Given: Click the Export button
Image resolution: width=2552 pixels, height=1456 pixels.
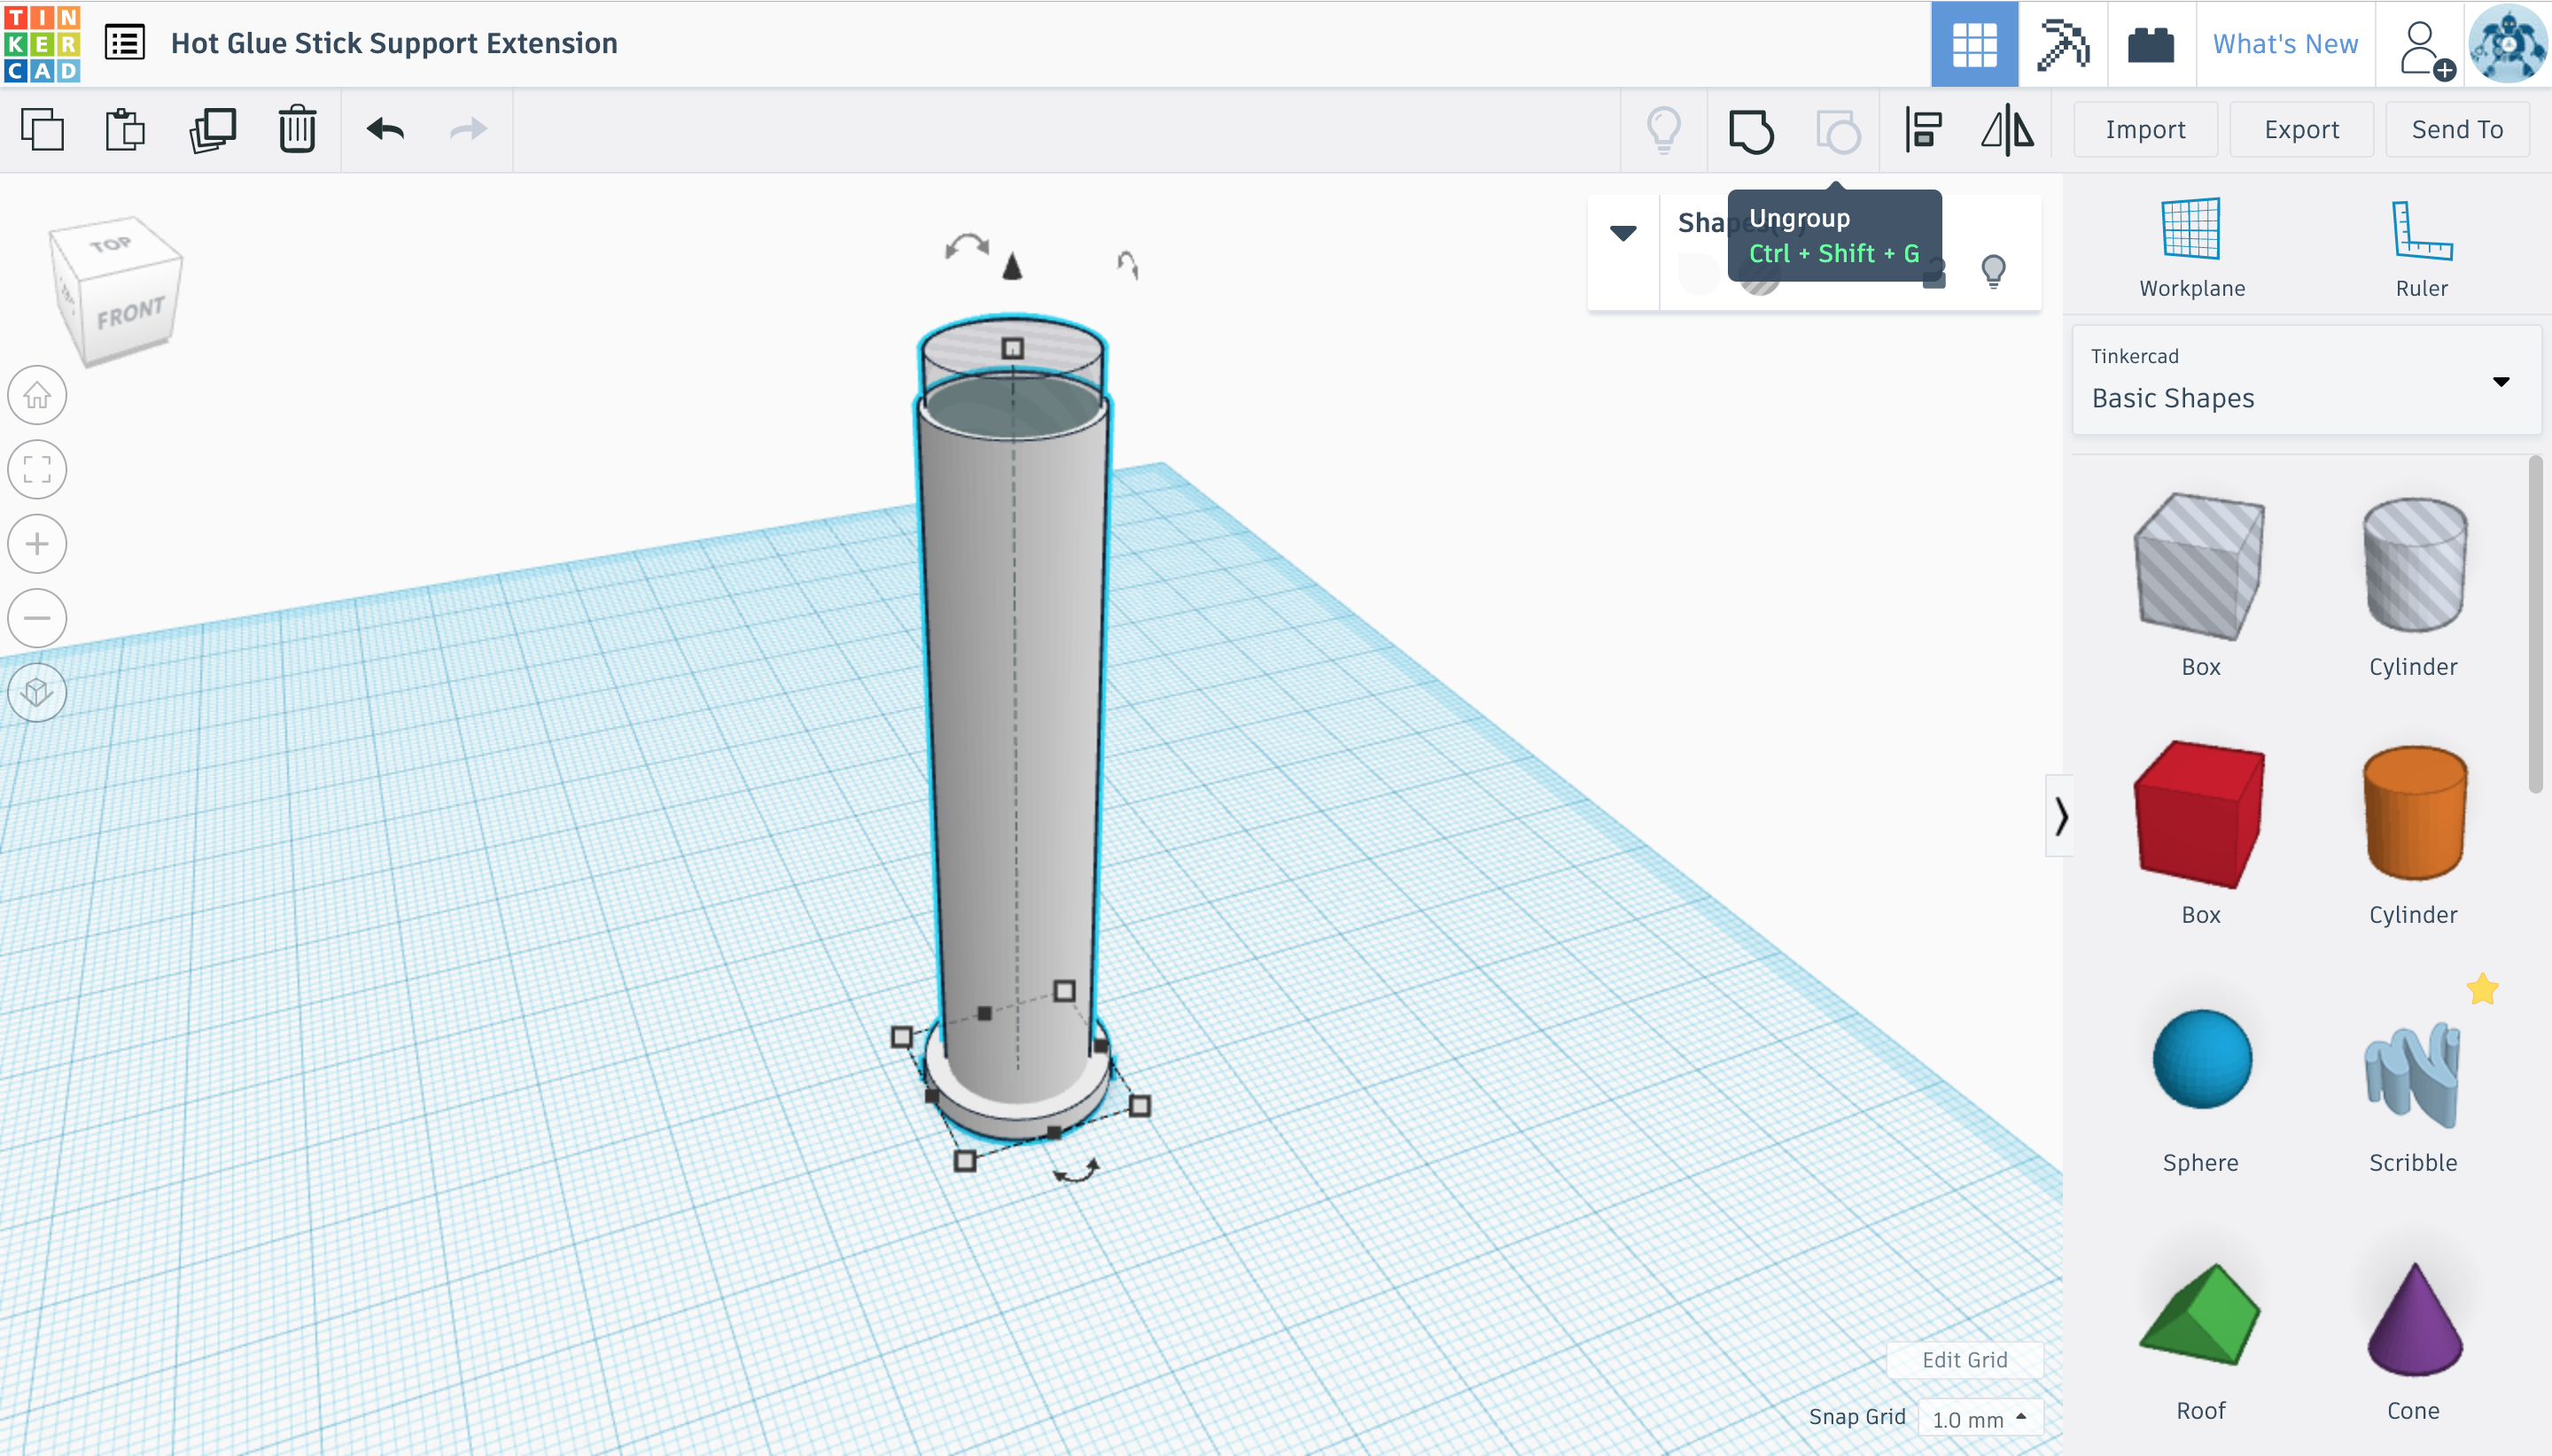Looking at the screenshot, I should pos(2301,130).
